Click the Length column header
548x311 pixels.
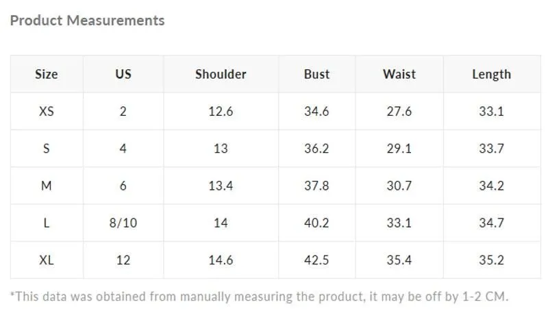click(x=492, y=74)
